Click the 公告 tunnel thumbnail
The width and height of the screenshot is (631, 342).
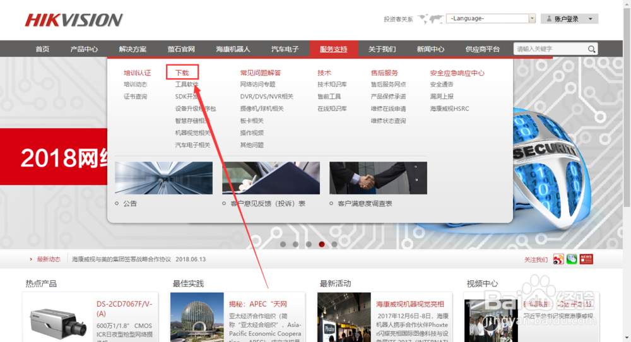[x=164, y=178]
